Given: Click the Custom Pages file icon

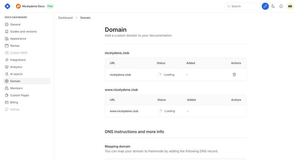Looking at the screenshot, I should click(7, 95).
